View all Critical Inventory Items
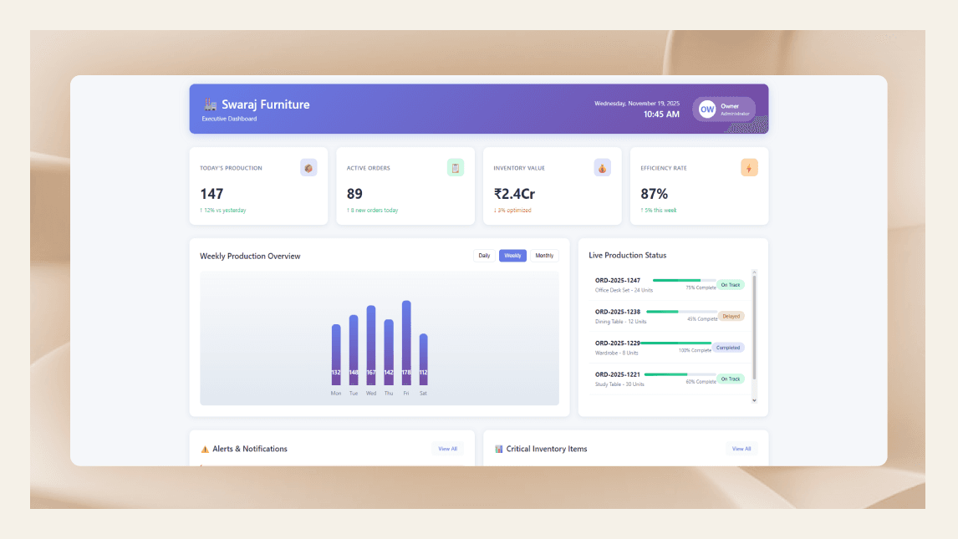The image size is (958, 539). (741, 449)
